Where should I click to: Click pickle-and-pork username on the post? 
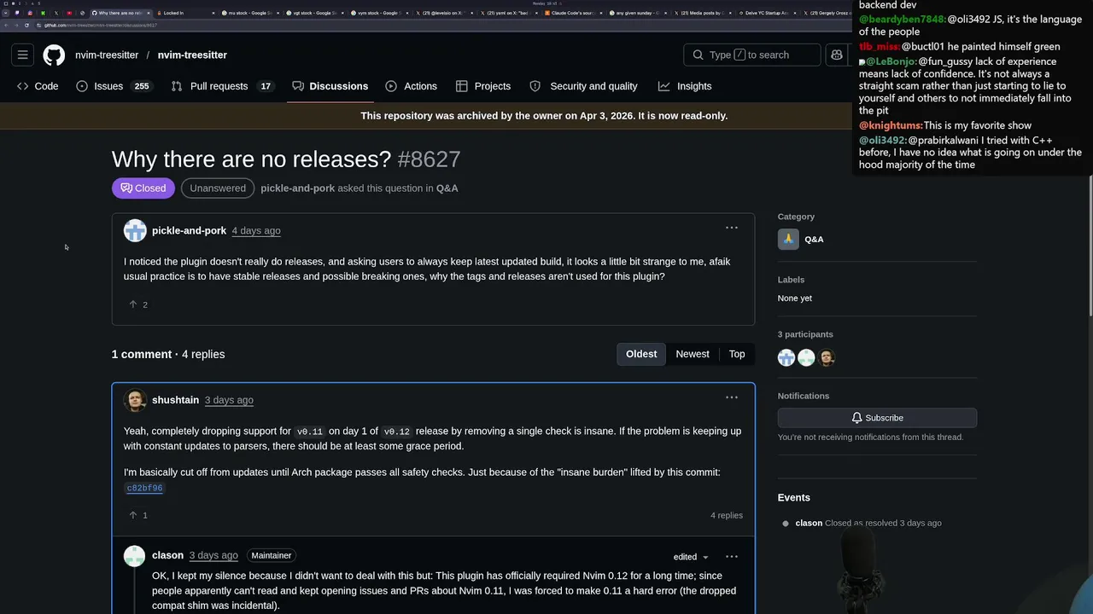coord(189,231)
